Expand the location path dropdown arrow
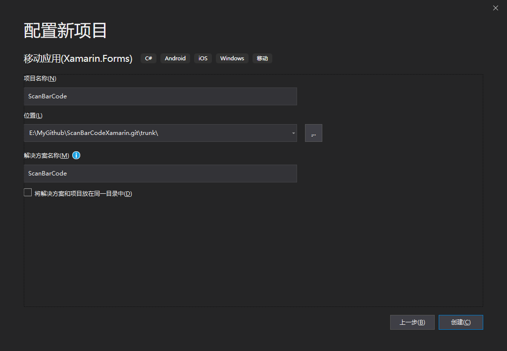The width and height of the screenshot is (507, 351). [293, 133]
